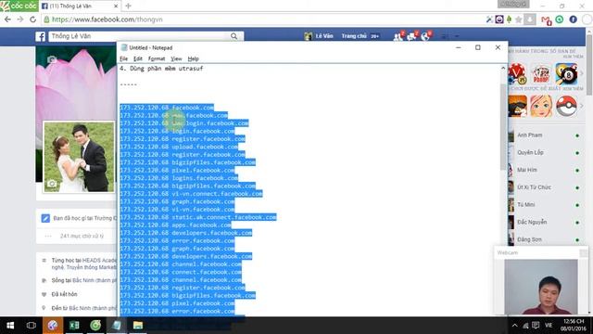Click the taskbar clock showing 12:56 CH
The image size is (593, 334).
pyautogui.click(x=574, y=326)
